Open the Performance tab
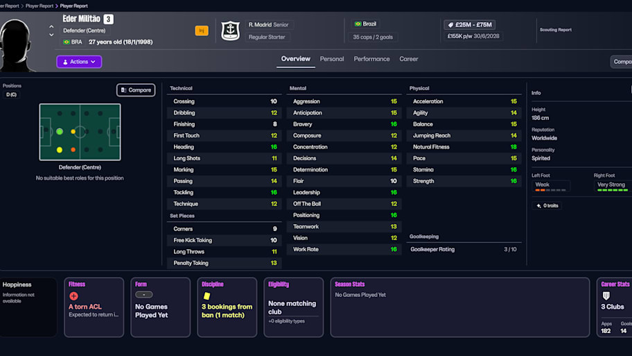This screenshot has width=632, height=356. coord(371,59)
